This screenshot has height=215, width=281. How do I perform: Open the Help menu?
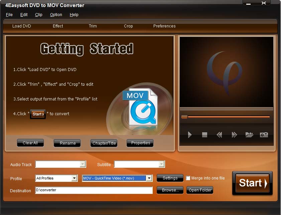[x=74, y=15]
